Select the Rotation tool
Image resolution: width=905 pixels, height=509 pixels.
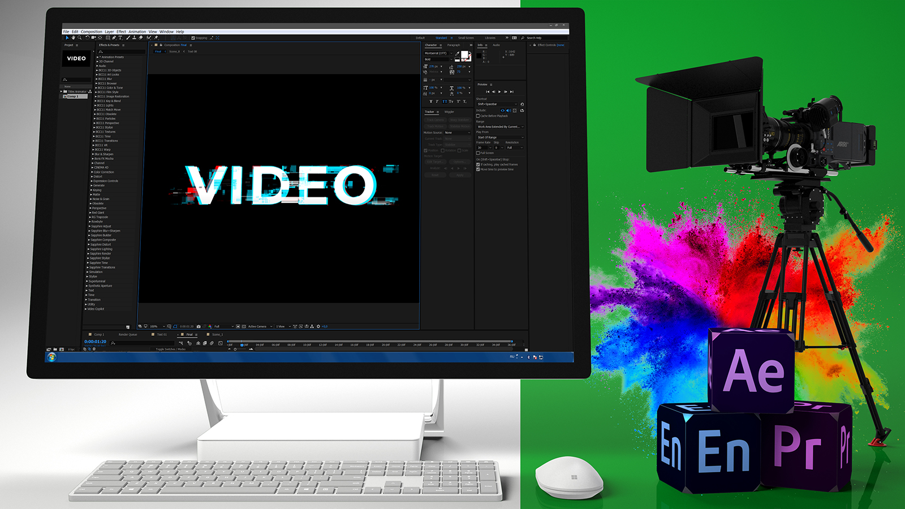(x=87, y=38)
